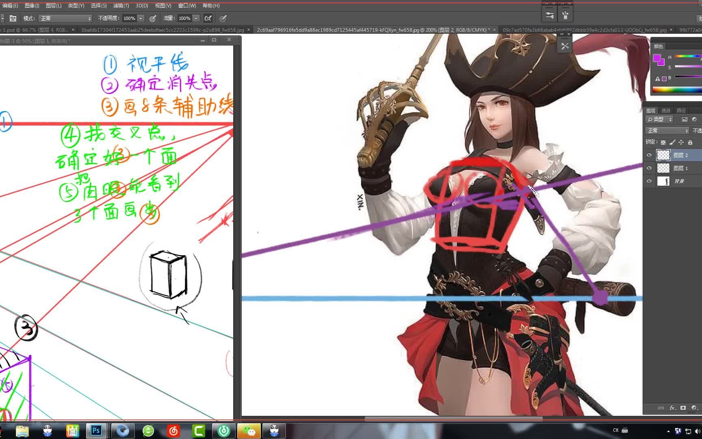Select the 图层 1 layer thumbnail
702x439 pixels.
(663, 168)
